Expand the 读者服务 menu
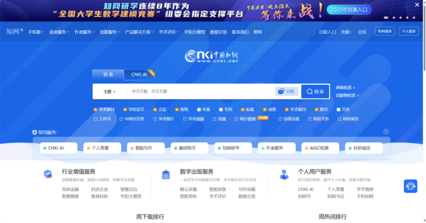Image resolution: width=426 pixels, height=223 pixels. pyautogui.click(x=59, y=32)
